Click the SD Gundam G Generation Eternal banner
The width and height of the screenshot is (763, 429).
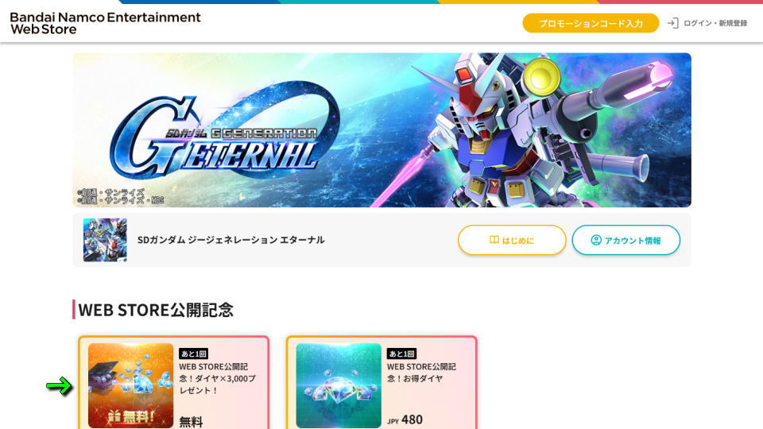(381, 129)
